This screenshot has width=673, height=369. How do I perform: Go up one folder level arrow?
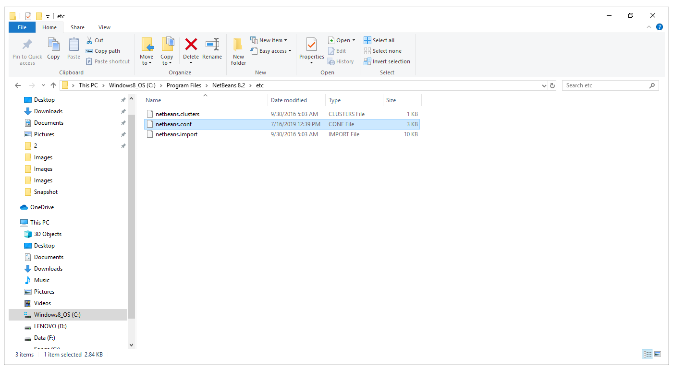pyautogui.click(x=53, y=85)
